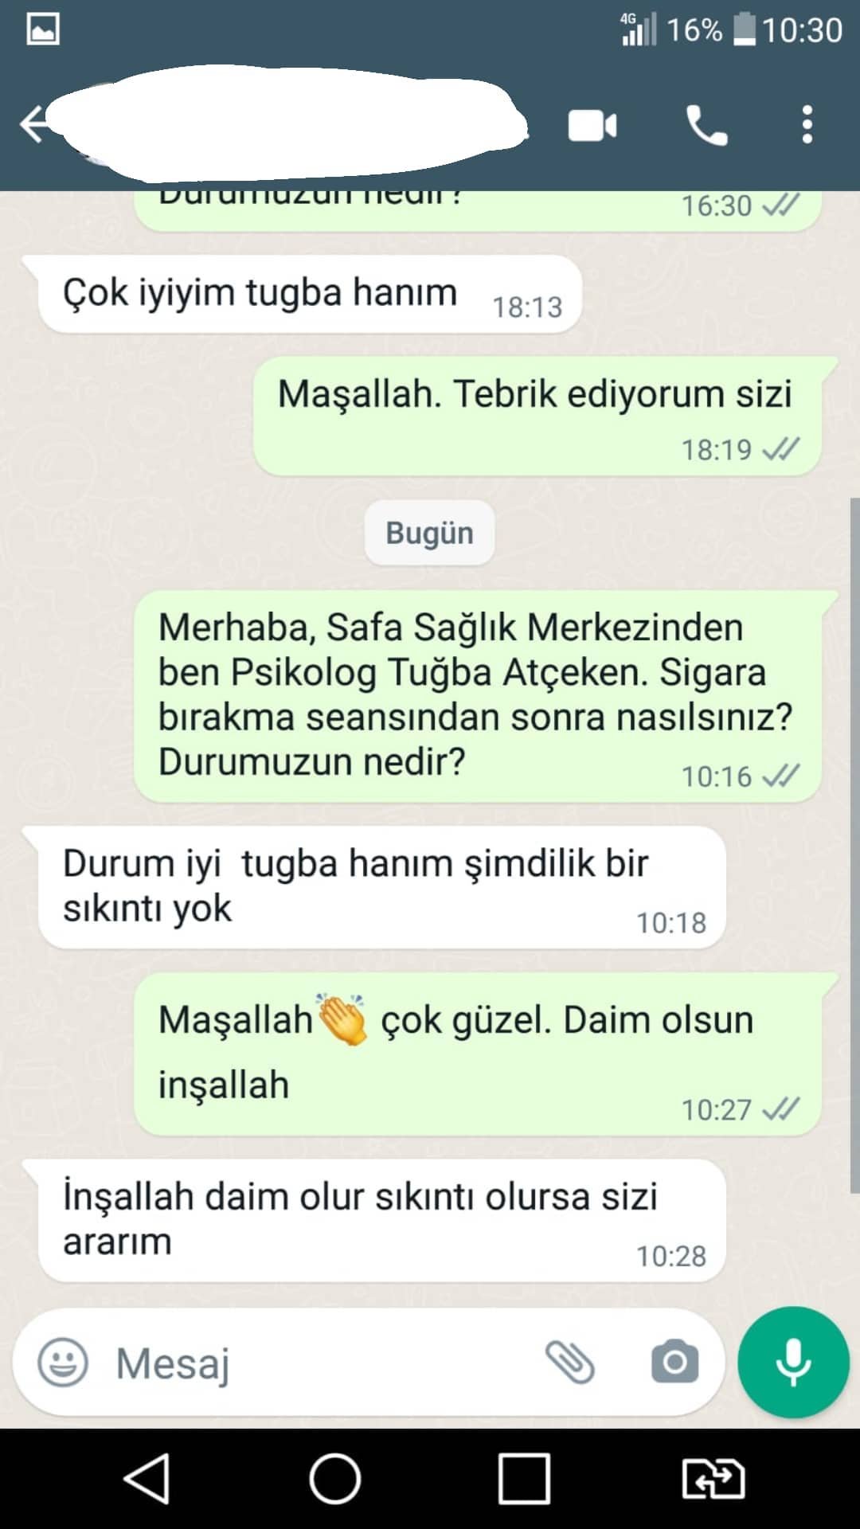The width and height of the screenshot is (860, 1529).
Task: Tap the Android back navigation button
Action: click(147, 1479)
